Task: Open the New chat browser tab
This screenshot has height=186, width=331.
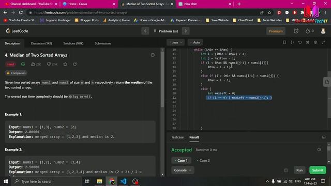Action: click(x=205, y=4)
